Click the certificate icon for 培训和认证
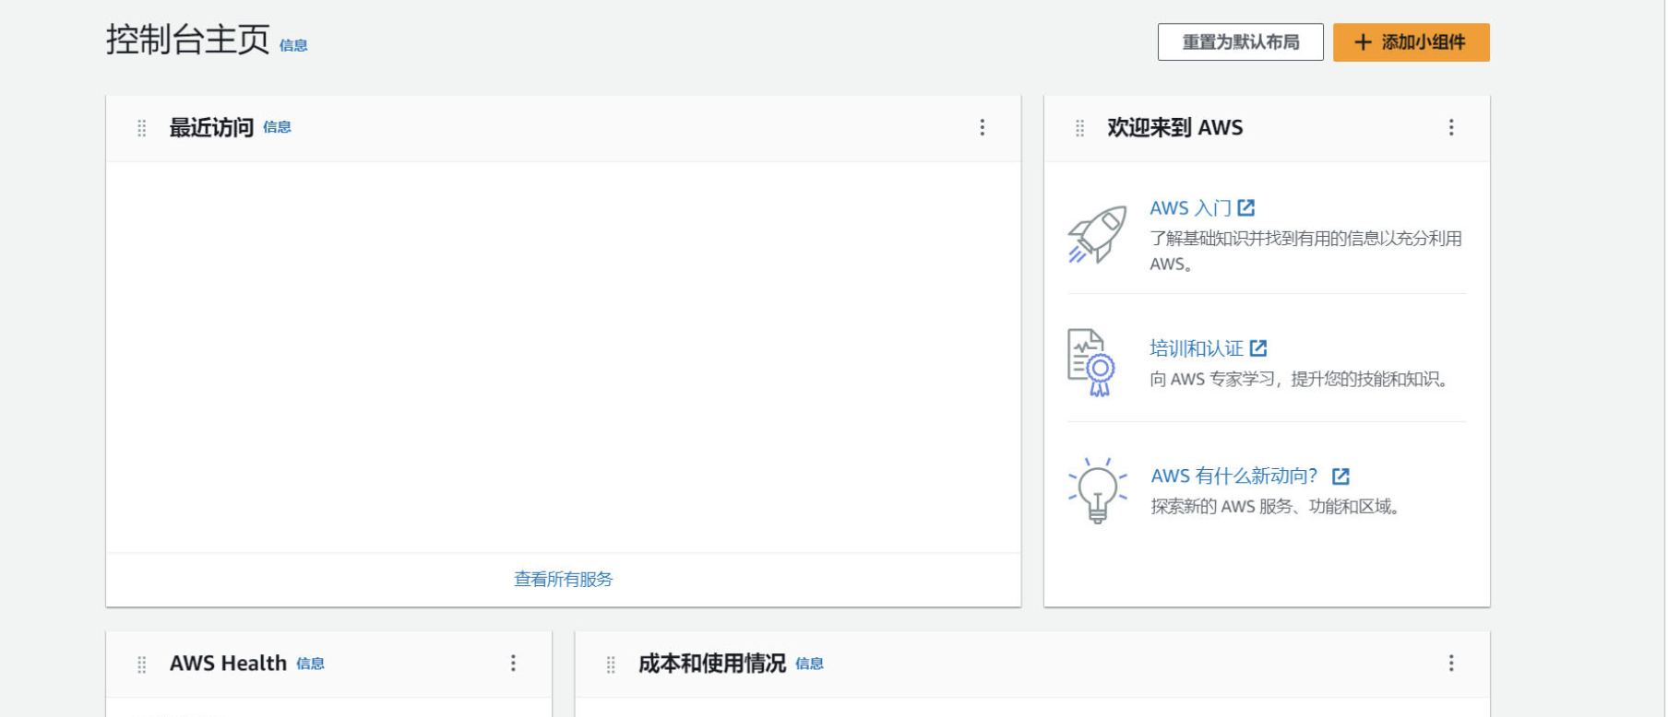 tap(1091, 362)
